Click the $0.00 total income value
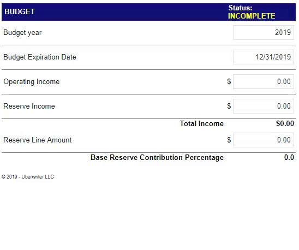Viewport: 299px width, 250px height. [285, 124]
